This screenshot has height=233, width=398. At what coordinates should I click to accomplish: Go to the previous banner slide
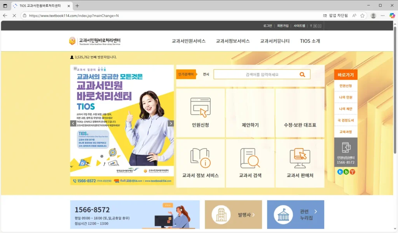click(73, 123)
